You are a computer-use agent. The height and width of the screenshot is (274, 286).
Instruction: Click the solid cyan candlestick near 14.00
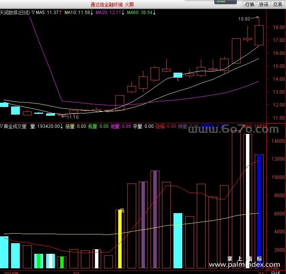tap(178, 75)
